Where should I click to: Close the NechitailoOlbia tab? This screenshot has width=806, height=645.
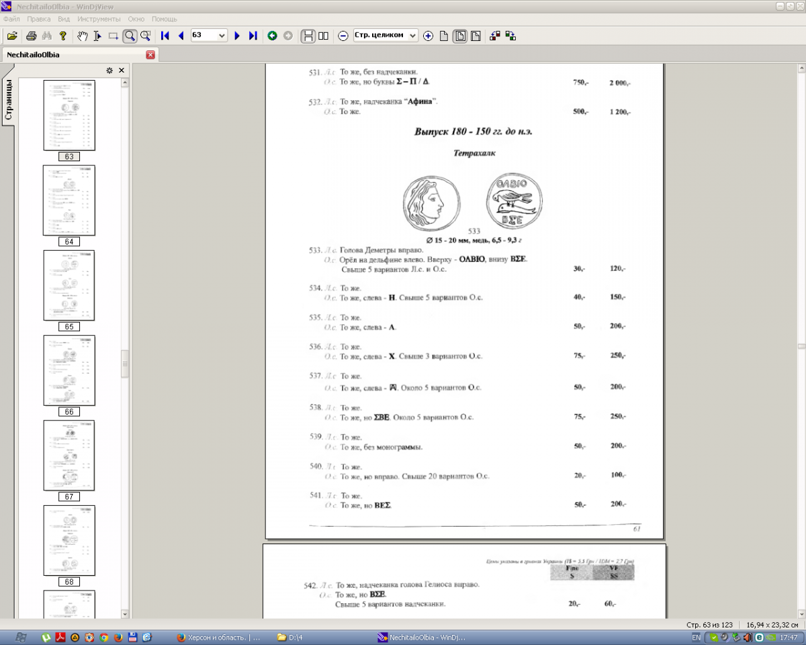tap(150, 54)
